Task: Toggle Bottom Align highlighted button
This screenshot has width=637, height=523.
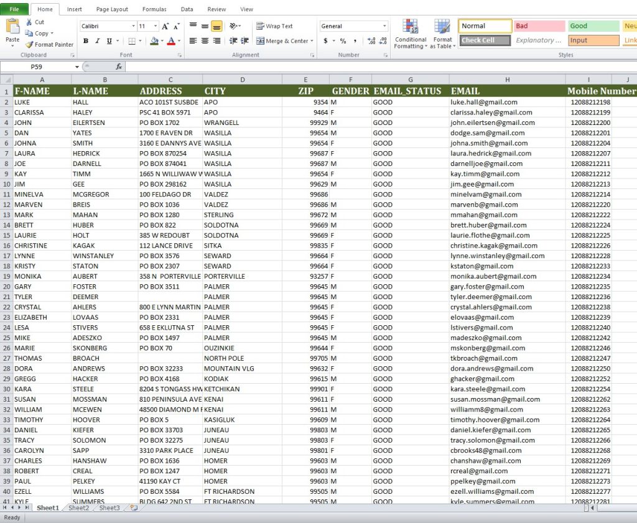Action: click(x=217, y=26)
